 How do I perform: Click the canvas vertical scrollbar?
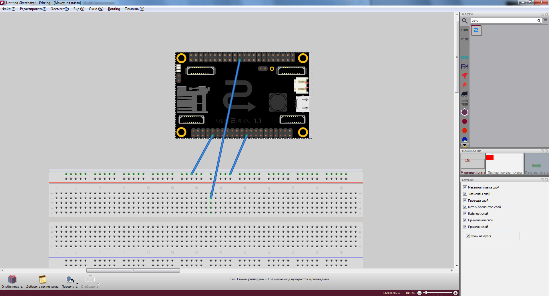point(457,57)
